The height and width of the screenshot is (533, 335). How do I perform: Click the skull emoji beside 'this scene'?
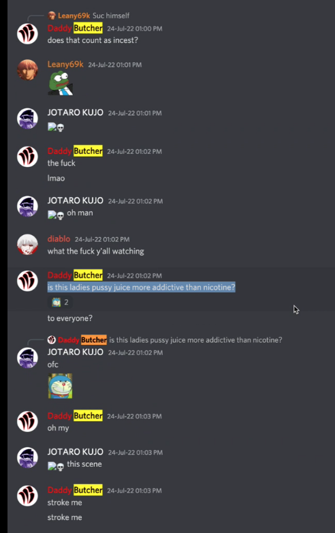61,467
